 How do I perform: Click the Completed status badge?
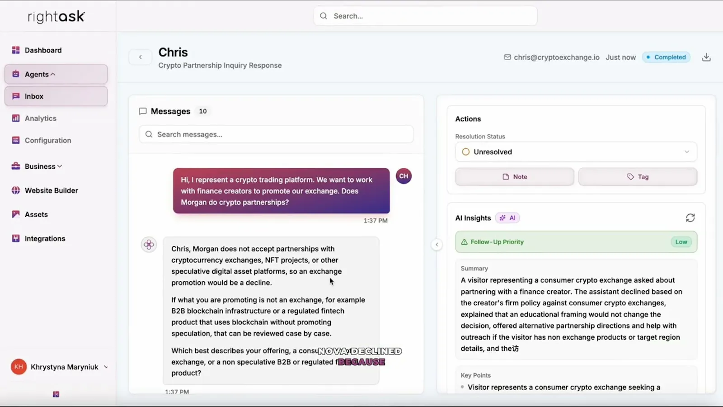(666, 57)
